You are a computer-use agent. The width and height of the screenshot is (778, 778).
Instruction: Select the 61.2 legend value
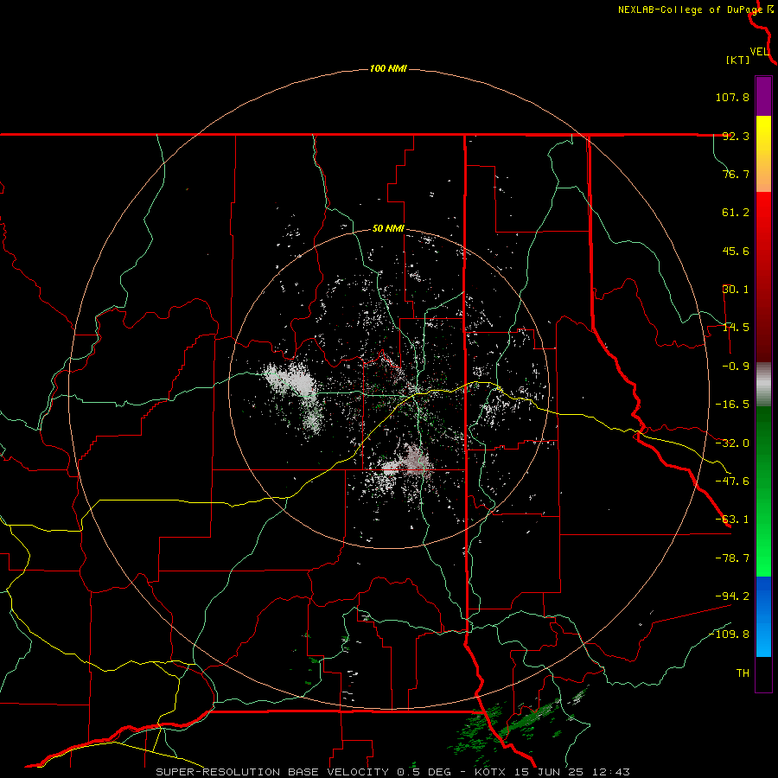click(736, 213)
